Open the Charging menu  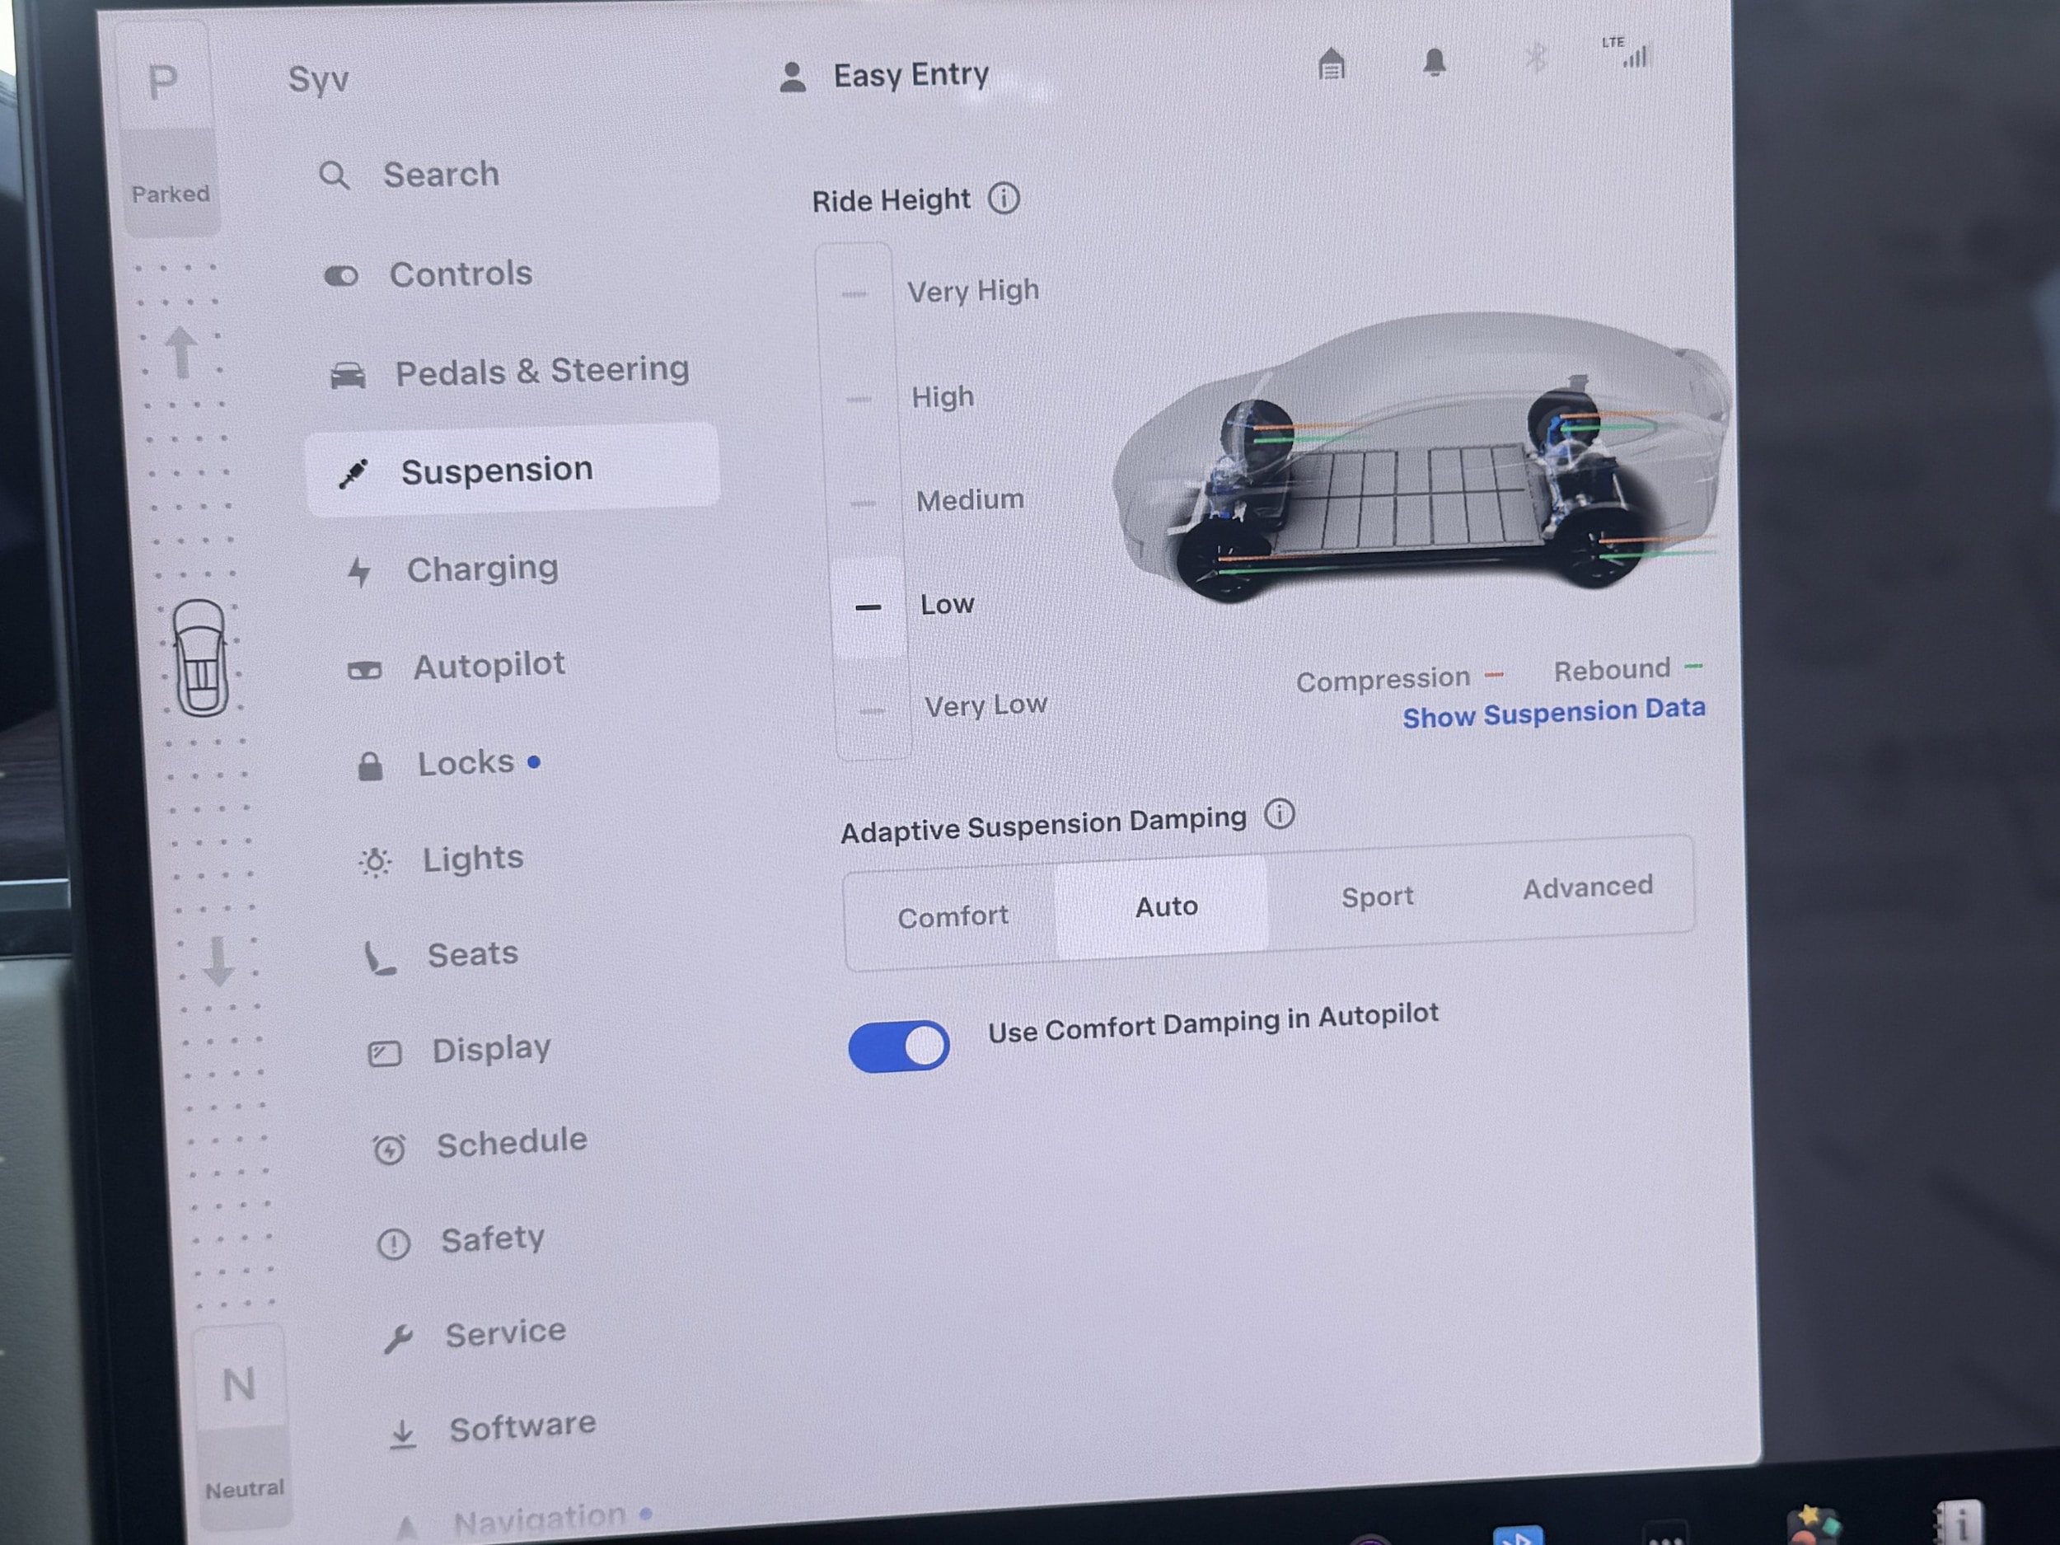coord(481,569)
